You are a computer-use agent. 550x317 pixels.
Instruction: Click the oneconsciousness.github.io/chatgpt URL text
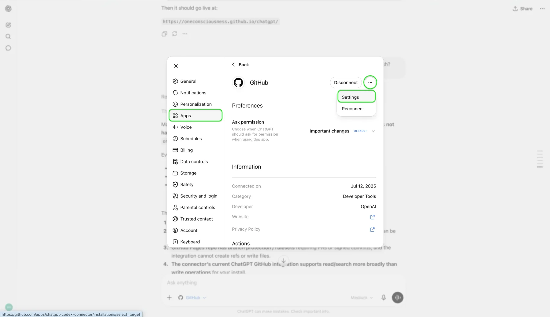[220, 22]
